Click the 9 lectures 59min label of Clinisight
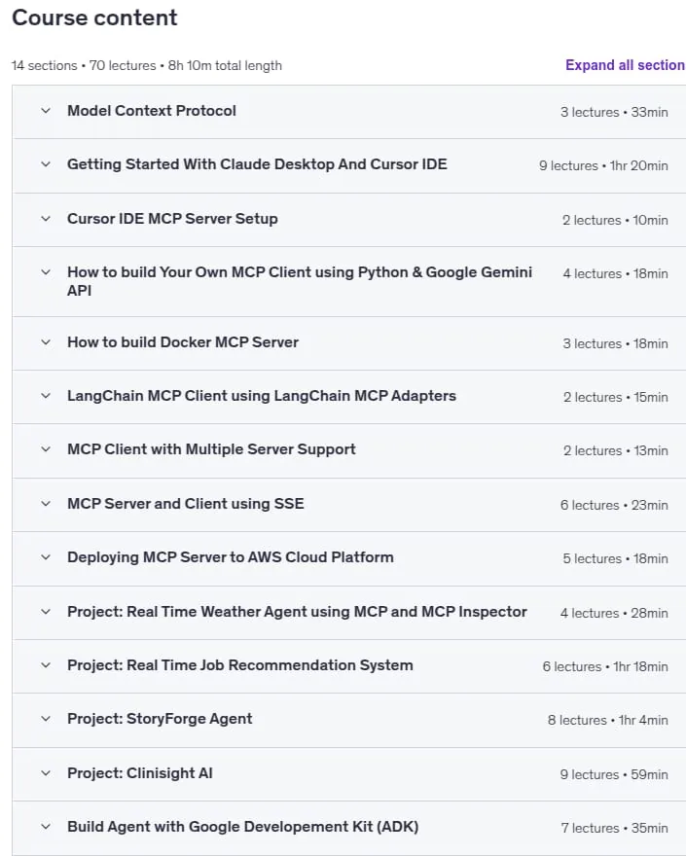This screenshot has height=856, width=686. click(x=614, y=774)
